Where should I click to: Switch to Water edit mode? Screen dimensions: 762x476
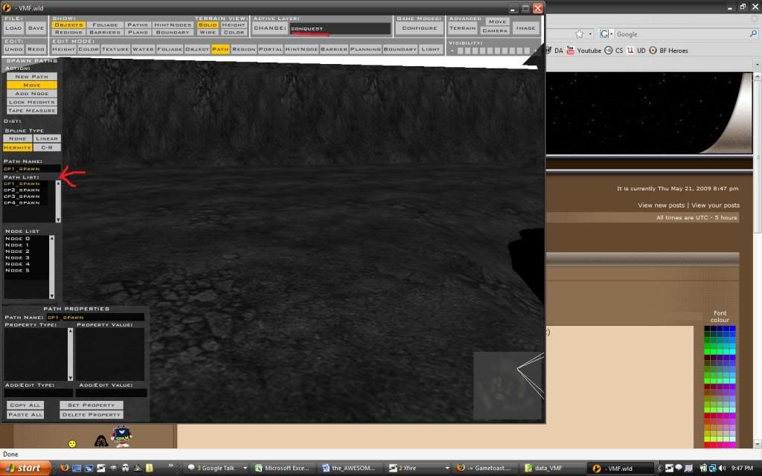[143, 49]
